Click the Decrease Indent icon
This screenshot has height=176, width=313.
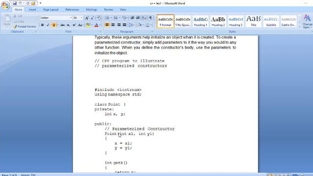coord(132,18)
